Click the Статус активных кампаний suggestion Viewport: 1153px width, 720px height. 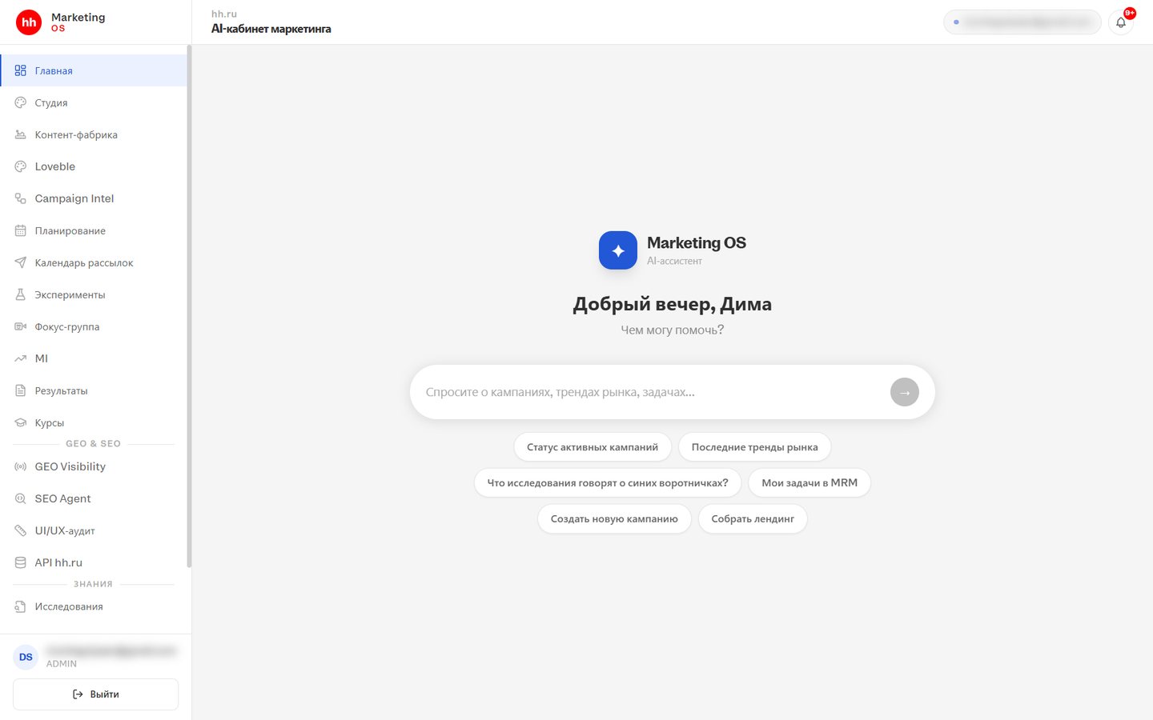(x=593, y=447)
